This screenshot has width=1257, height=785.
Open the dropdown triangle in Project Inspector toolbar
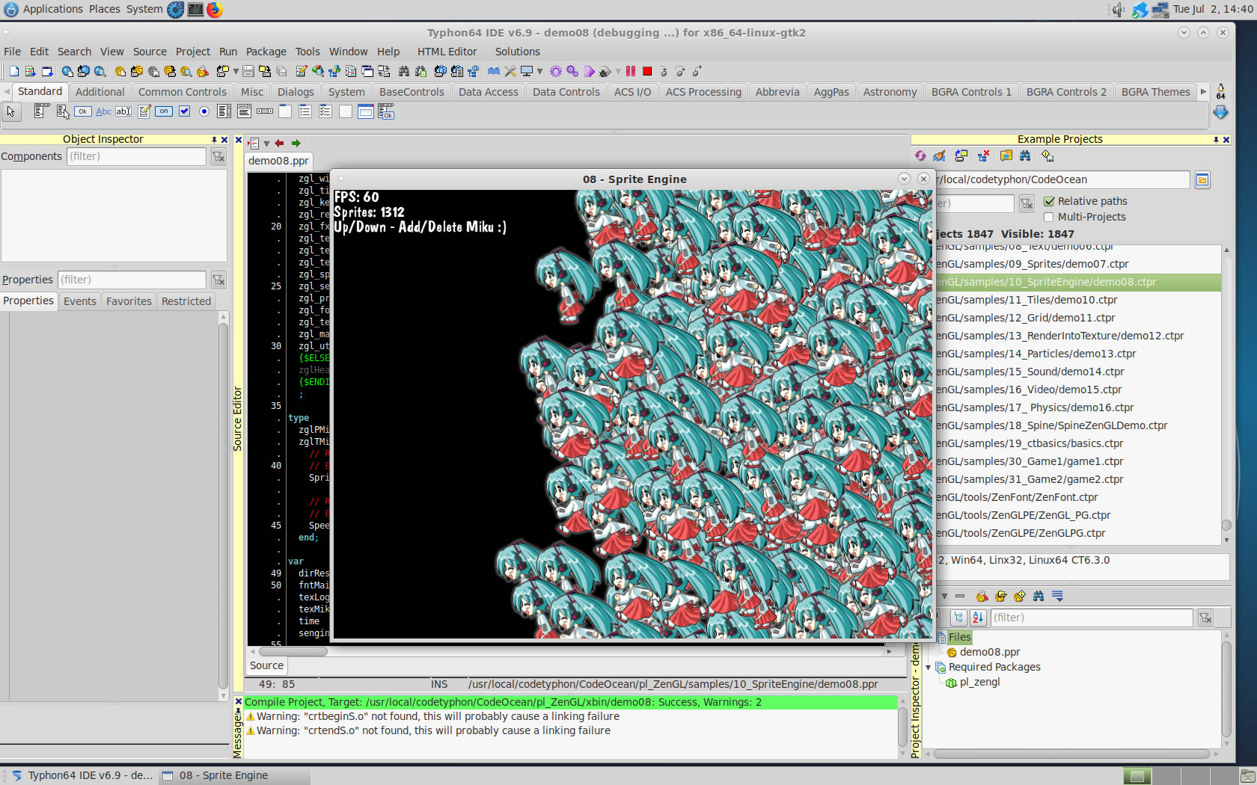945,596
